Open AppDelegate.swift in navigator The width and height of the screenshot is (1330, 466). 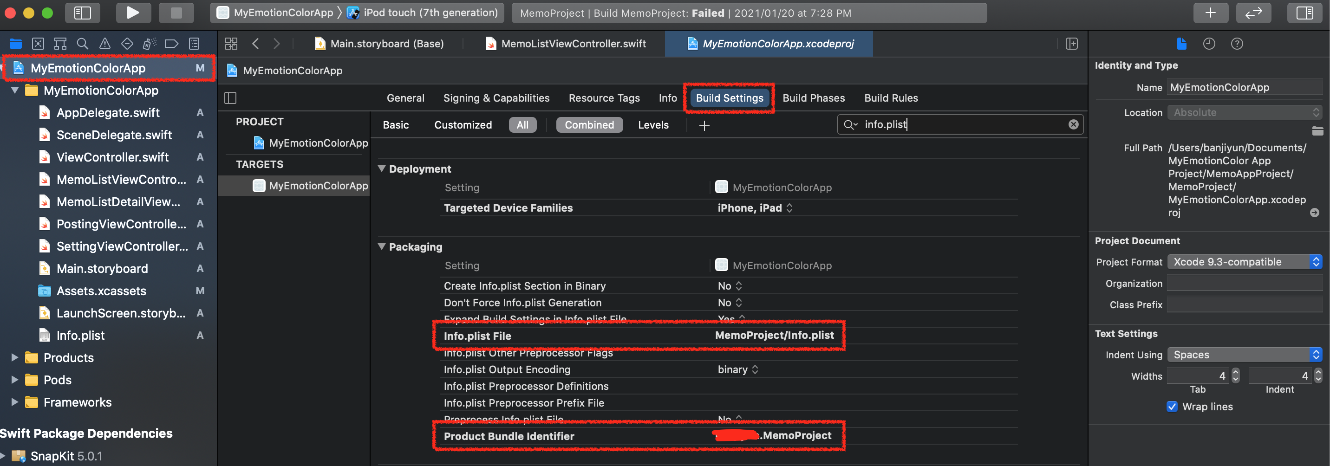pyautogui.click(x=107, y=112)
